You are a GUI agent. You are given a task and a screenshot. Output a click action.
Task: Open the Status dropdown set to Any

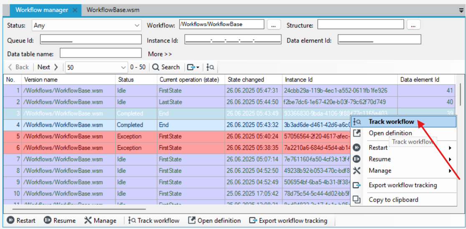pos(86,25)
